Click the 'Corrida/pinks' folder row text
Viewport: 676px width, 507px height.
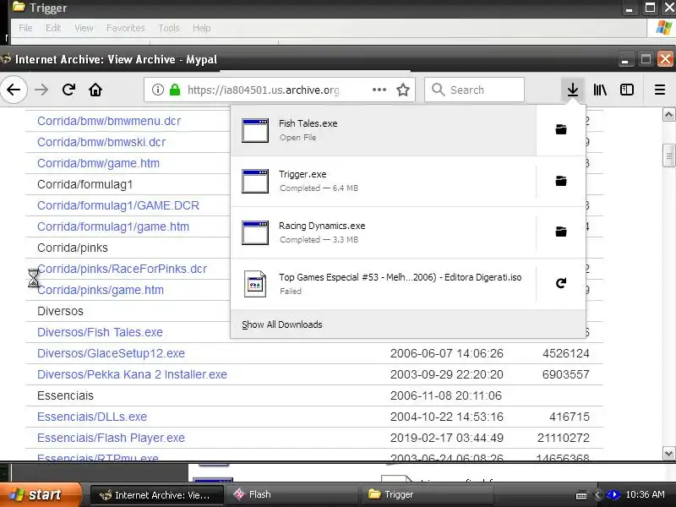point(73,248)
